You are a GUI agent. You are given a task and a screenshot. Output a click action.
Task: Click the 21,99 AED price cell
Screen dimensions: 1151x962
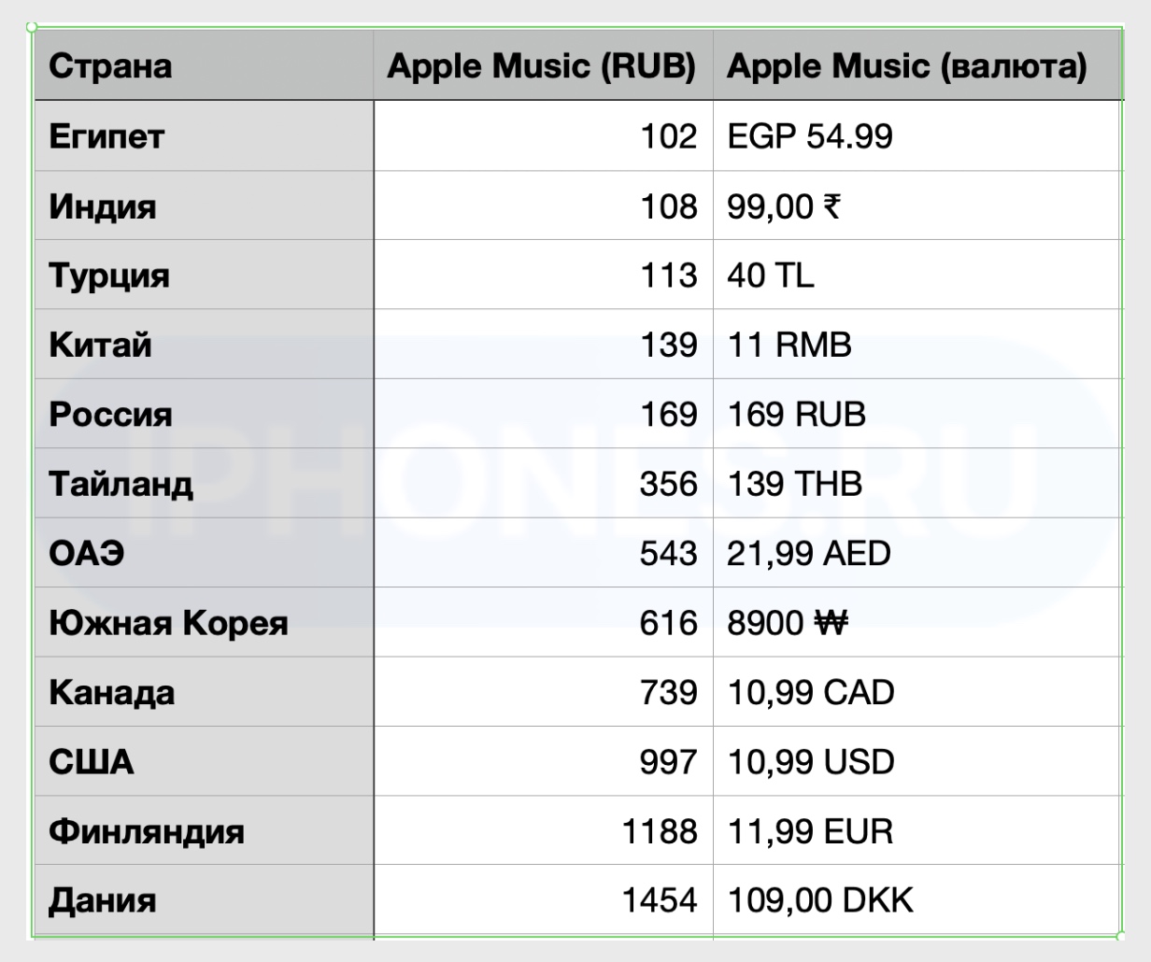click(x=809, y=554)
